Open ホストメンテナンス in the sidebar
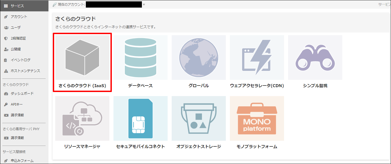The width and height of the screenshot is (391, 164). tap(24, 71)
